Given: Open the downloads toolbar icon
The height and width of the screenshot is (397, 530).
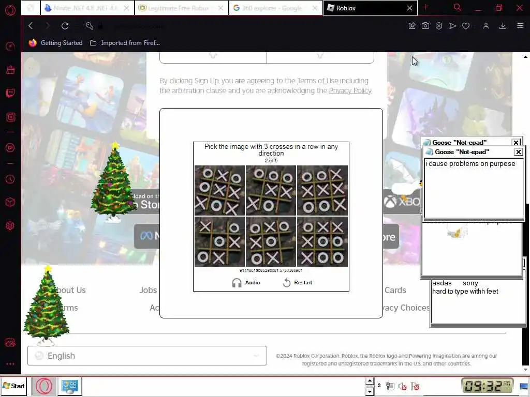Looking at the screenshot, I should click(503, 26).
